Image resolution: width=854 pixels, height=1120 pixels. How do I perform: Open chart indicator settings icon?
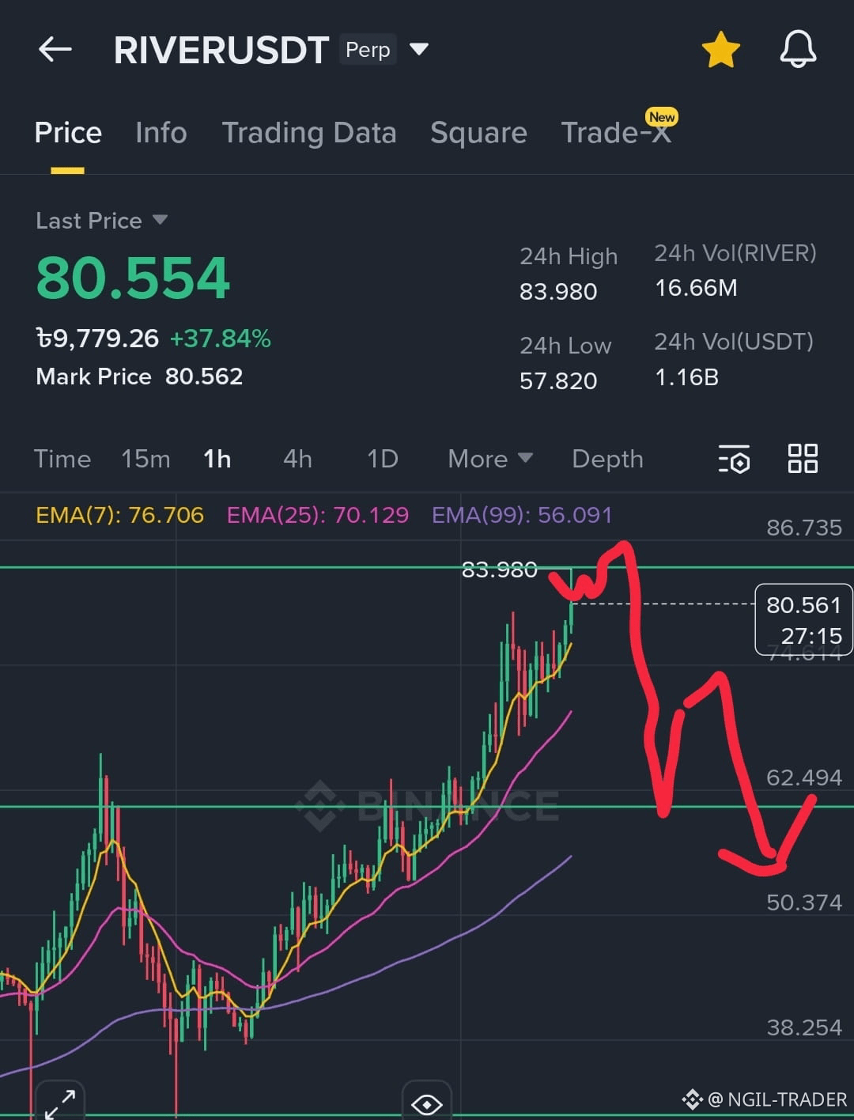(735, 460)
